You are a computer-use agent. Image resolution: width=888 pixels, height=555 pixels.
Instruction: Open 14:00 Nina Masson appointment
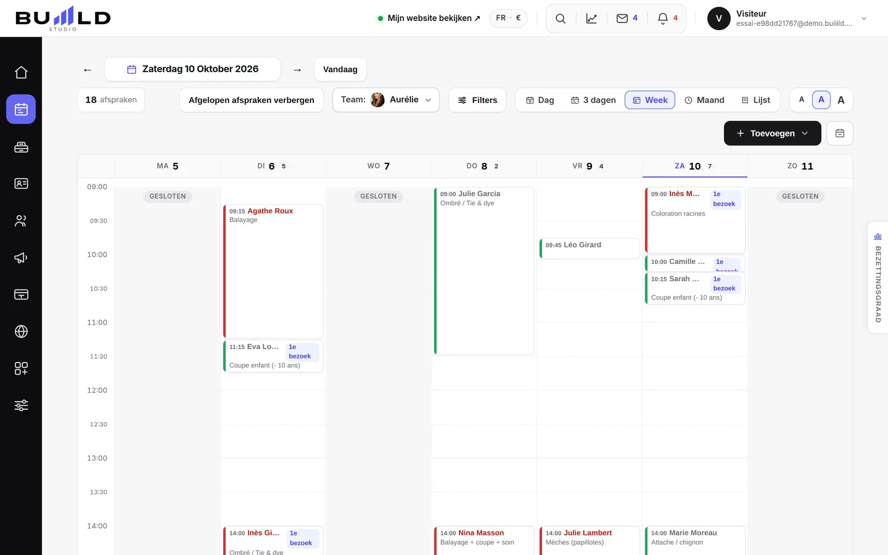[484, 541]
